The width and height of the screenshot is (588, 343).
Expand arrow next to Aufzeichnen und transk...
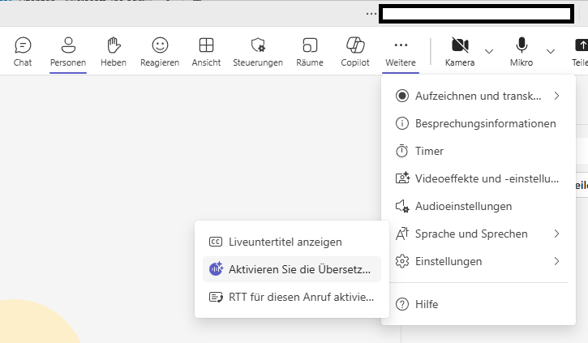tap(557, 96)
